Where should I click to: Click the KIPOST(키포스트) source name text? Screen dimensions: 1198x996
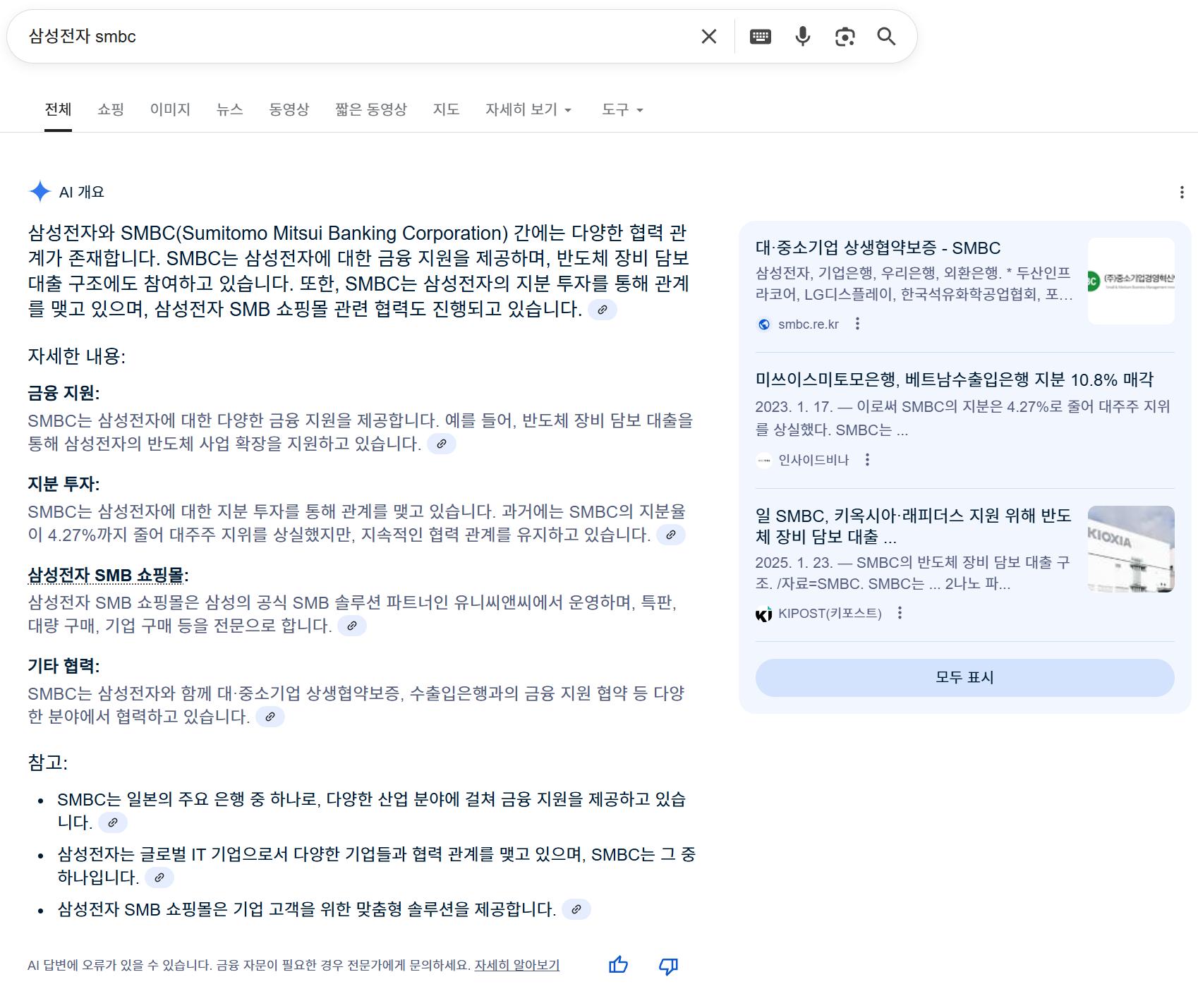point(830,614)
